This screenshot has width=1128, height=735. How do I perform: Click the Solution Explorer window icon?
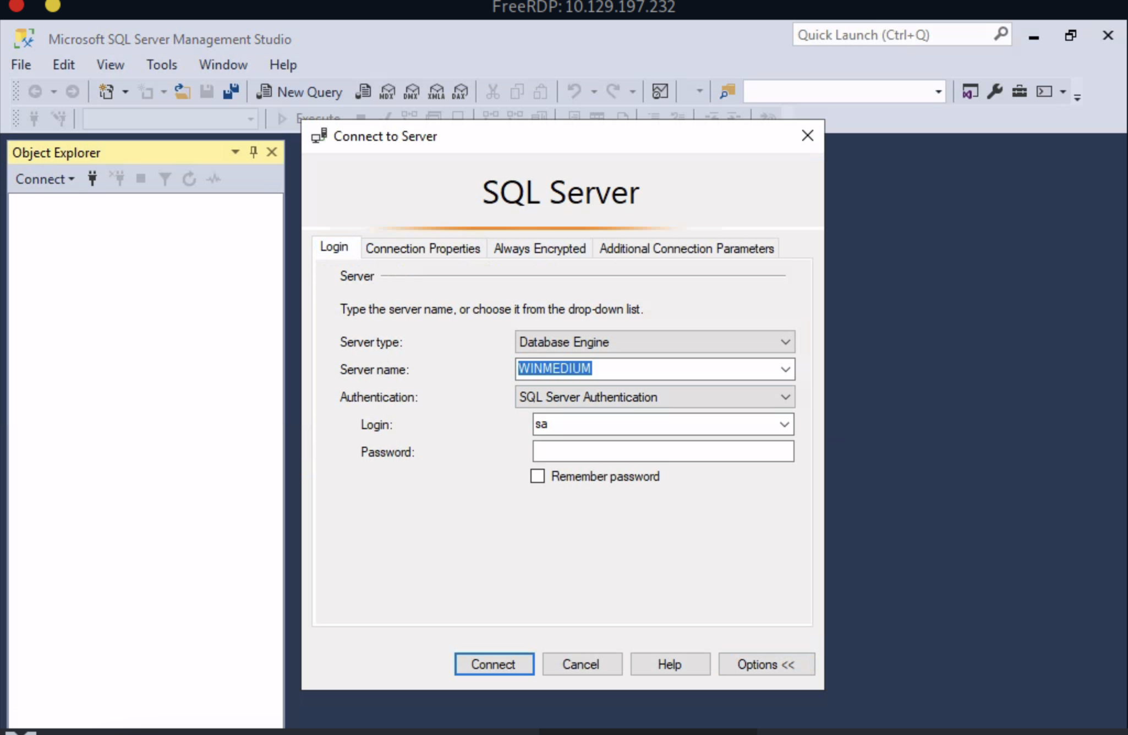tap(970, 91)
